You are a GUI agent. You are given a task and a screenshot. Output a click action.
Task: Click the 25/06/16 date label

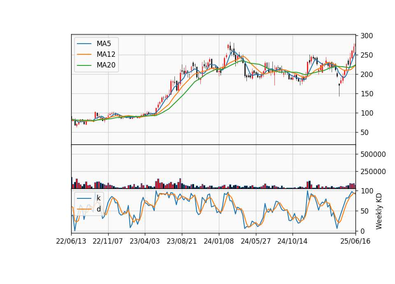pos(355,242)
